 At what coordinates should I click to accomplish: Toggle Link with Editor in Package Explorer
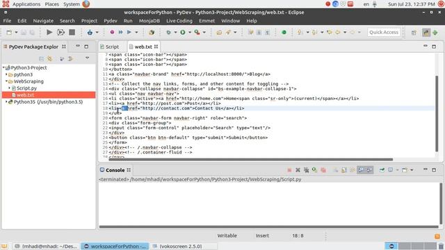click(50, 58)
